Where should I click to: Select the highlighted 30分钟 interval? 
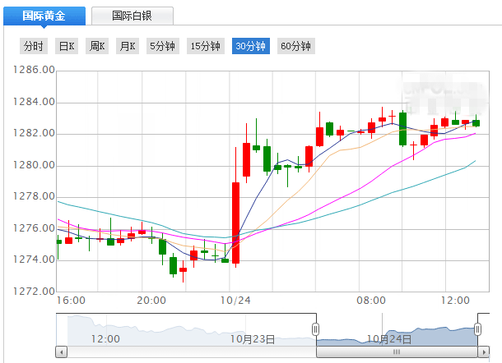[250, 46]
